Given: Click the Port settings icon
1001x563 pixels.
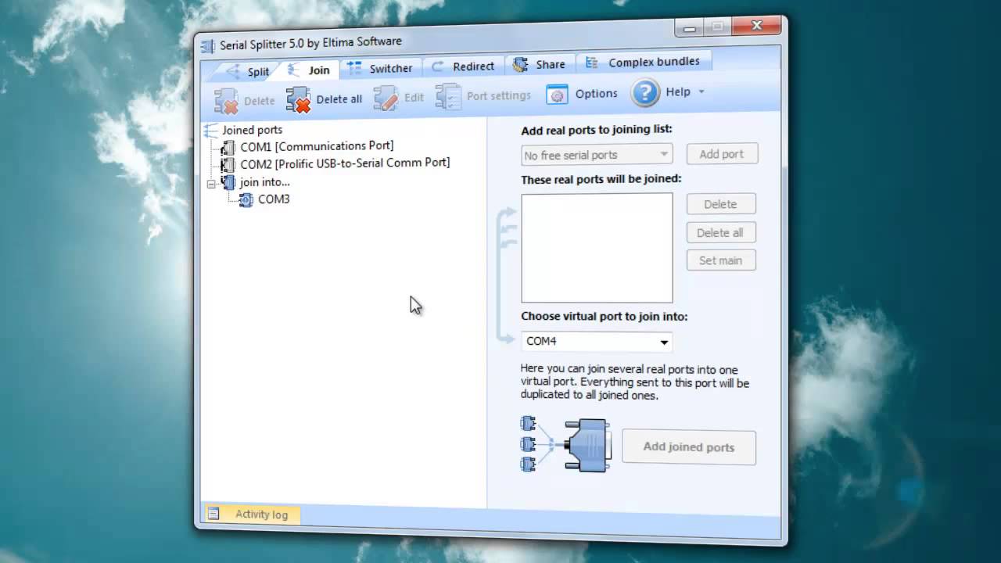Looking at the screenshot, I should (449, 96).
